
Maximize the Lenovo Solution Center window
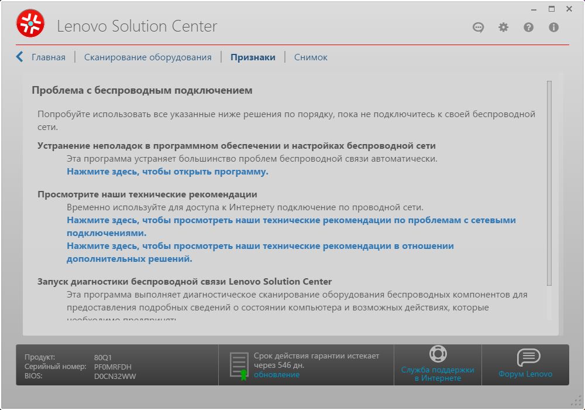(552, 9)
